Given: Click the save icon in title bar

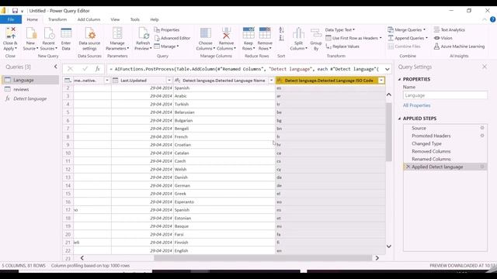Looking at the screenshot, I should pyautogui.click(x=15, y=11).
